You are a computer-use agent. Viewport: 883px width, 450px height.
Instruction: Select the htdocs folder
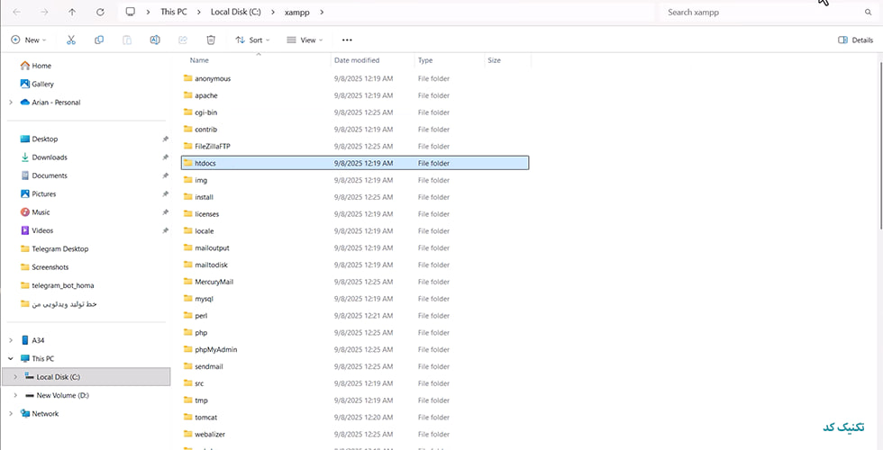[355, 163]
